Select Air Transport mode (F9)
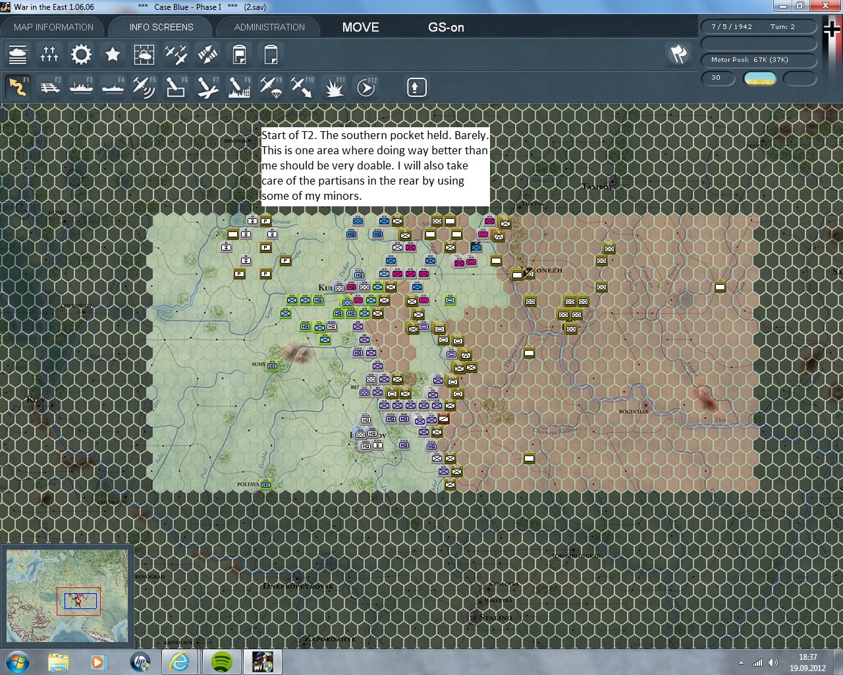 [271, 87]
